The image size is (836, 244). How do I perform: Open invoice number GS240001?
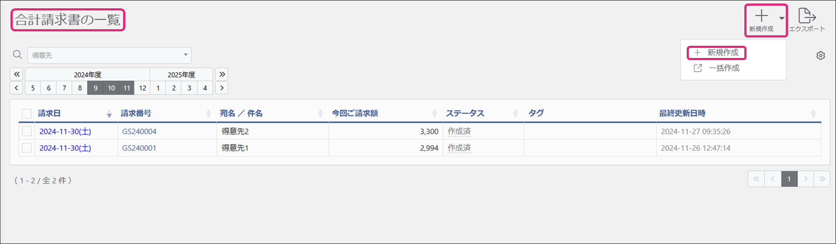139,148
